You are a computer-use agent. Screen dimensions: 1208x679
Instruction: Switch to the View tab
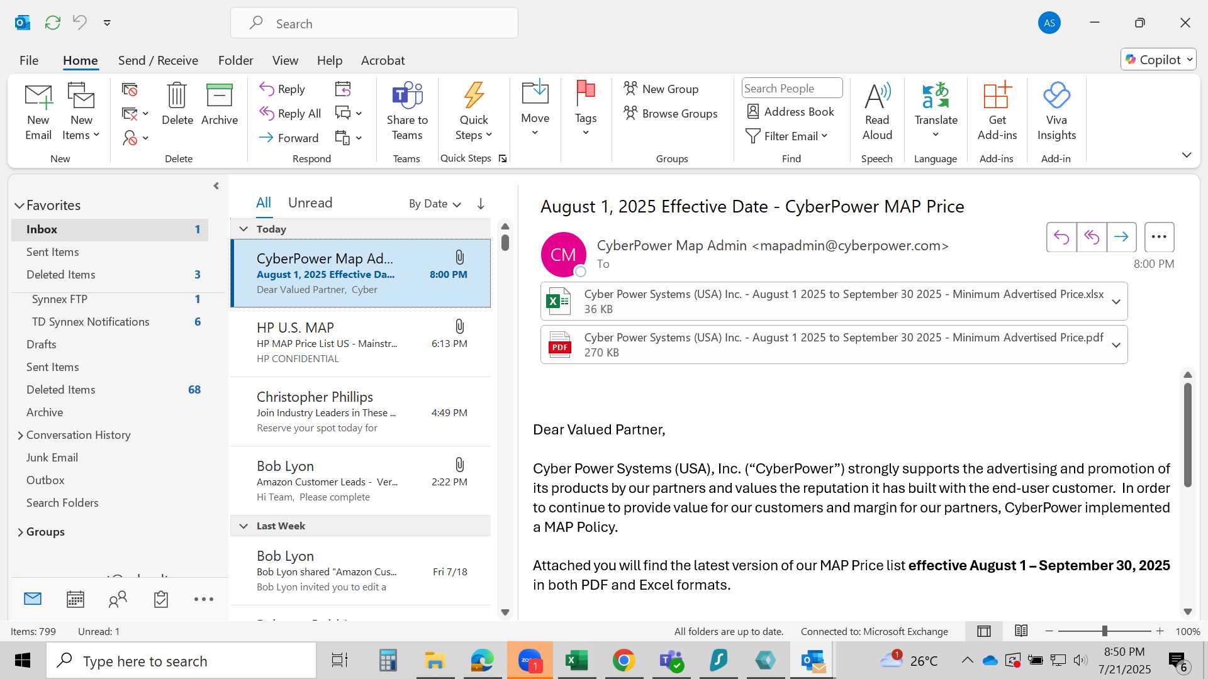click(285, 60)
